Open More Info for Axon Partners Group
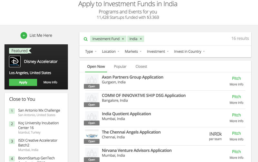The height and width of the screenshot is (162, 258). [x=236, y=84]
